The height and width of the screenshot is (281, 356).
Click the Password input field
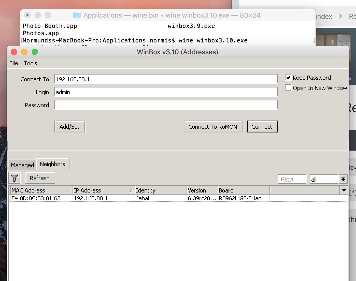[x=166, y=105]
